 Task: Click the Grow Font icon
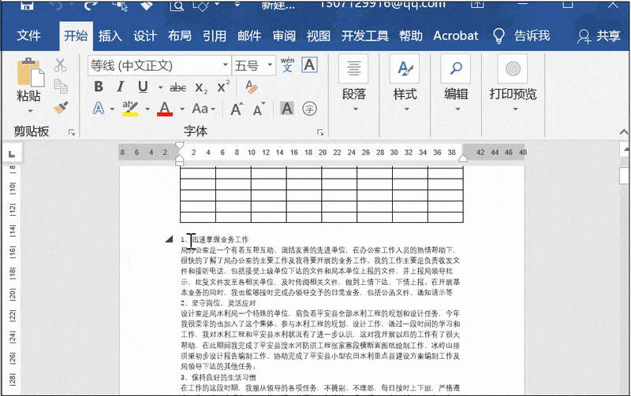[236, 109]
